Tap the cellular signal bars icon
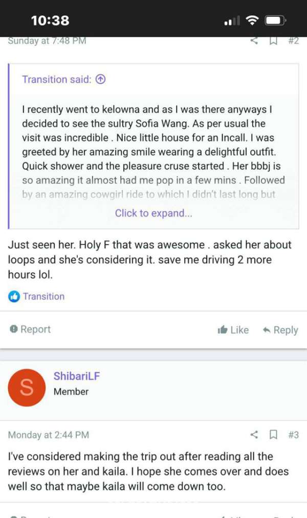Image resolution: width=307 pixels, height=518 pixels. click(232, 21)
